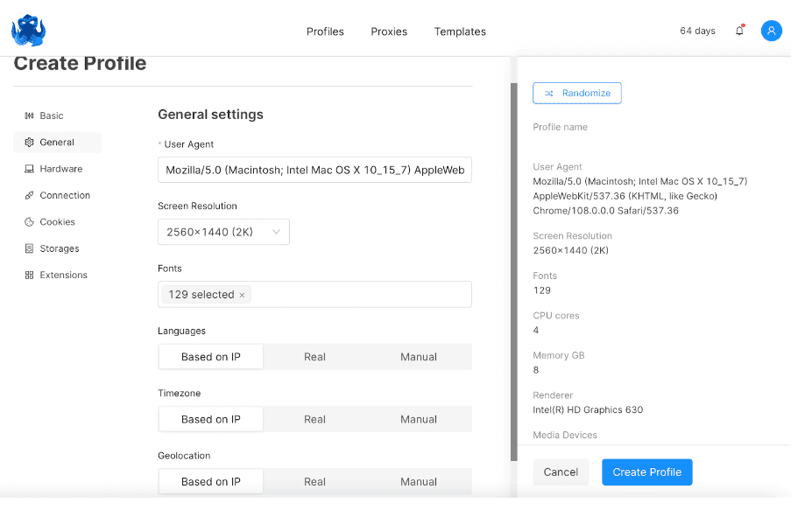805x510 pixels.
Task: Set Geolocation to Based on IP
Action: point(210,481)
